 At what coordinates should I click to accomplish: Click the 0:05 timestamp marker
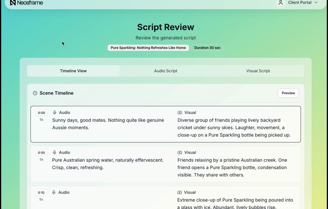(x=42, y=153)
